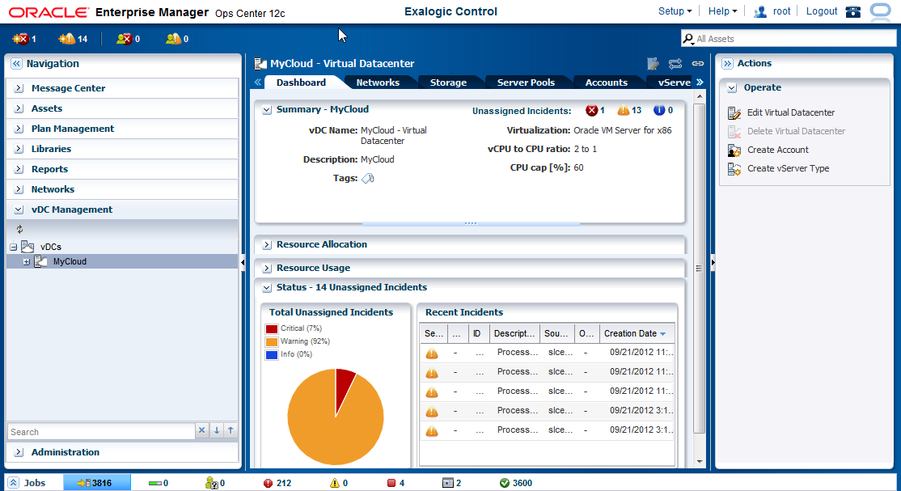Click the warning incidents icon showing 14

click(66, 39)
